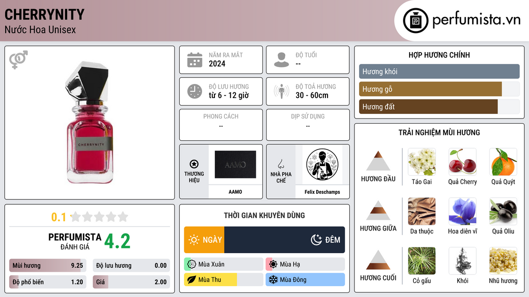Click the Mùa Hạ season bar
Viewport: 529px width, 297px height.
click(305, 265)
